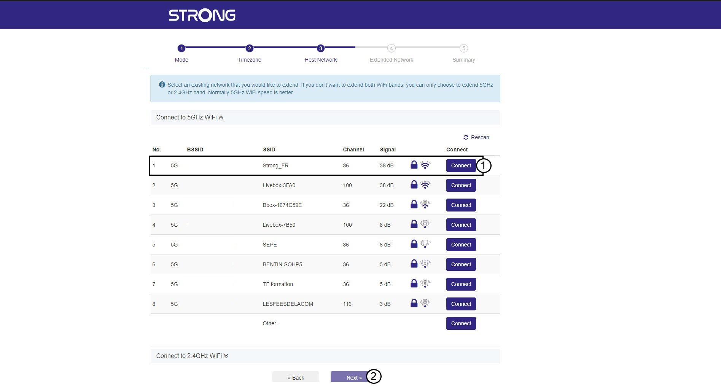Click the lock icon for Livebox-7B50
The image size is (721, 388).
(x=414, y=224)
